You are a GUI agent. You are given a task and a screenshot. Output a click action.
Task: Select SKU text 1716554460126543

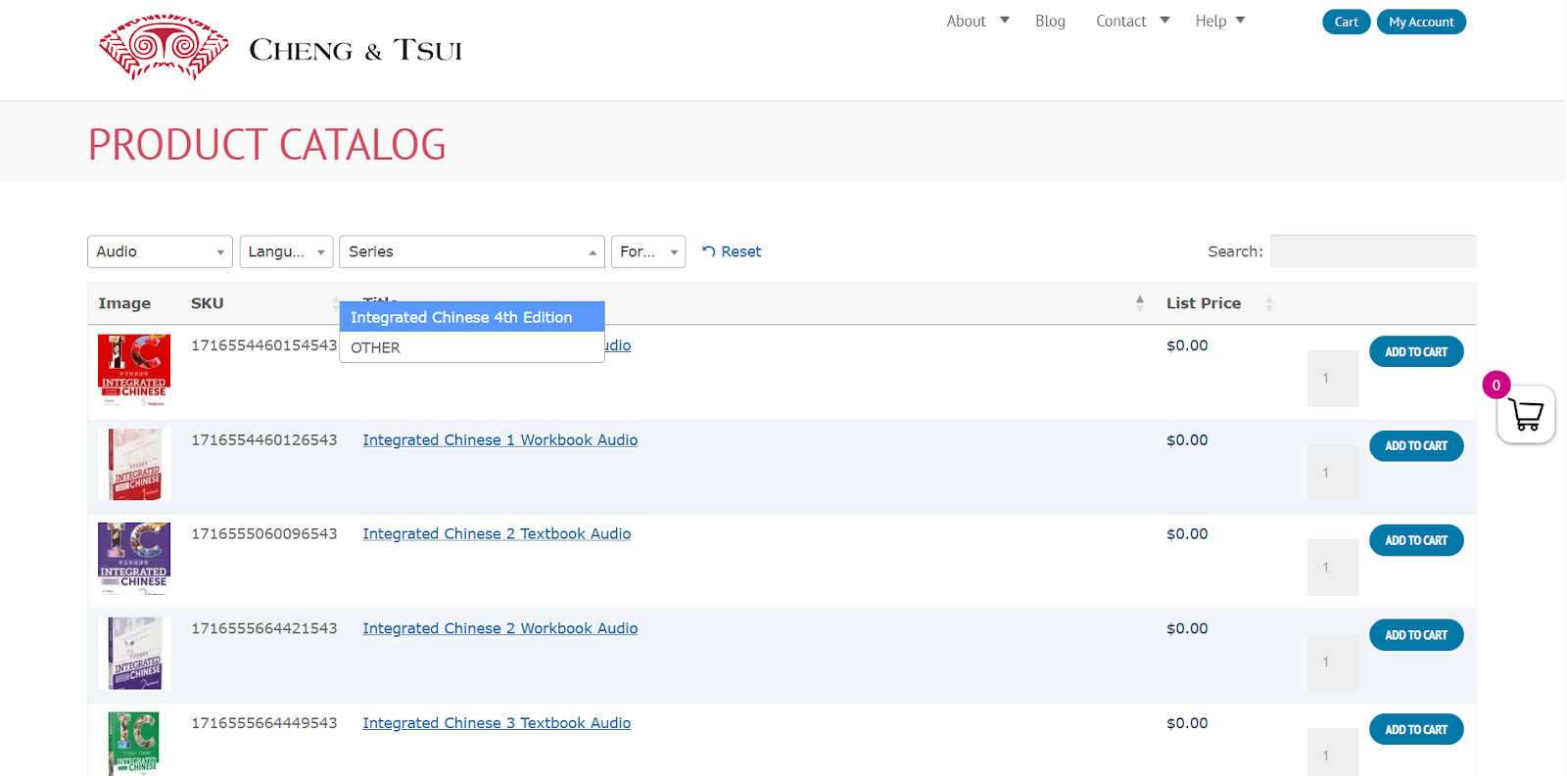263,440
